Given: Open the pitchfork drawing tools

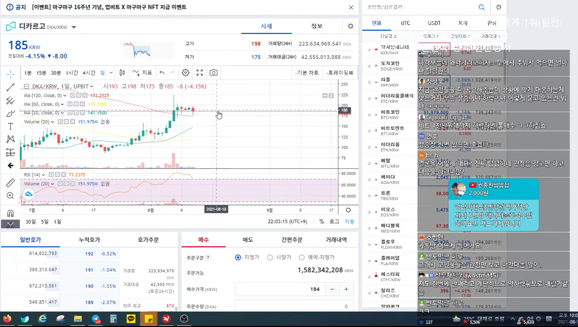Looking at the screenshot, I should pyautogui.click(x=10, y=101).
